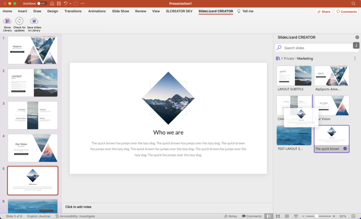The image size is (361, 219).
Task: Click the Check for updates icon
Action: pyautogui.click(x=19, y=21)
